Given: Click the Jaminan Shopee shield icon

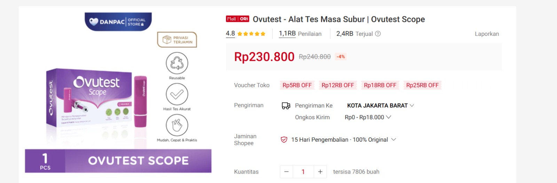Looking at the screenshot, I should [284, 140].
